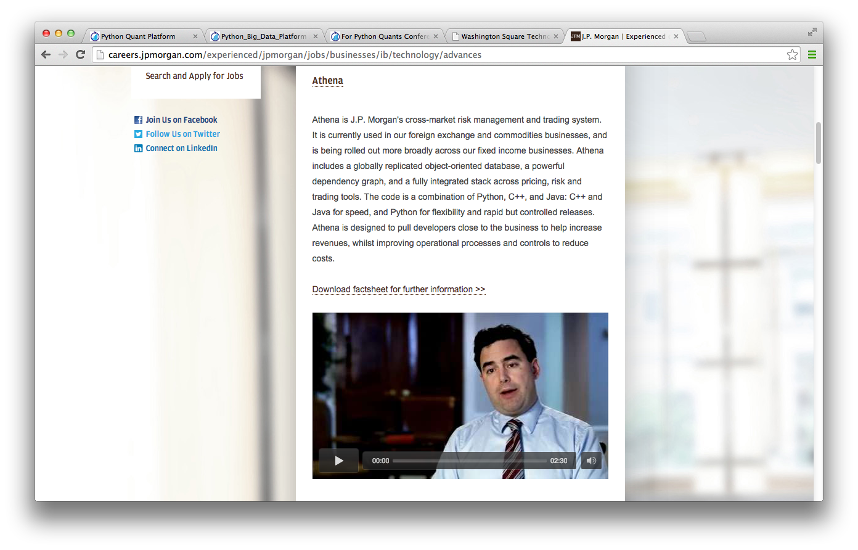This screenshot has height=550, width=858.
Task: Close the J.P. Morgan tab
Action: coord(676,36)
